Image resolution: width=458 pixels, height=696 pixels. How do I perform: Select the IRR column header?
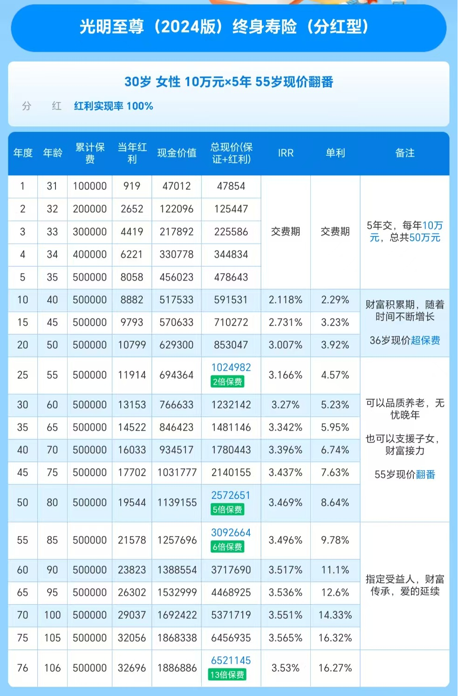285,153
